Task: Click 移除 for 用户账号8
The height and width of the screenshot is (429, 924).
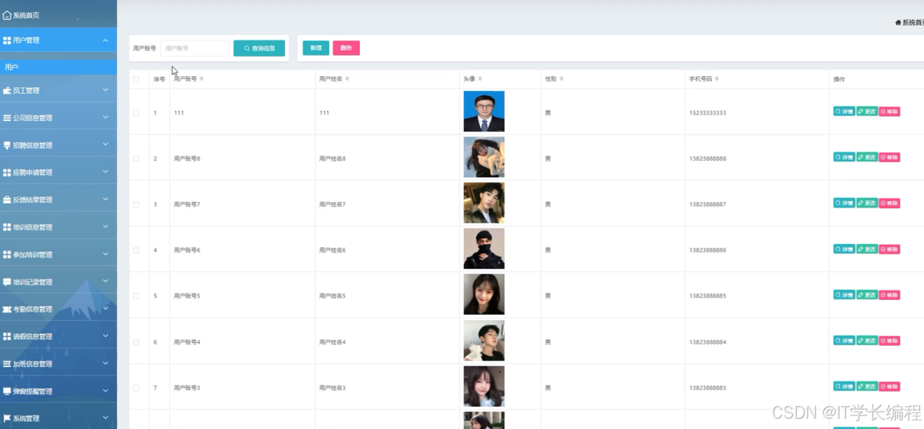Action: tap(889, 157)
